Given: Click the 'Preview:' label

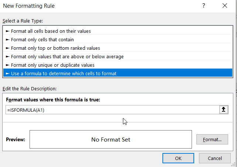Looking at the screenshot, I should (16, 140).
